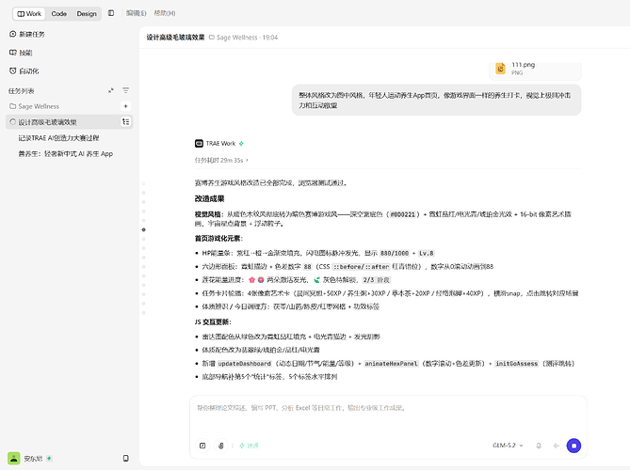Toggle the sidebar panel icon
Image resolution: width=630 pixels, height=470 pixels.
[x=111, y=13]
